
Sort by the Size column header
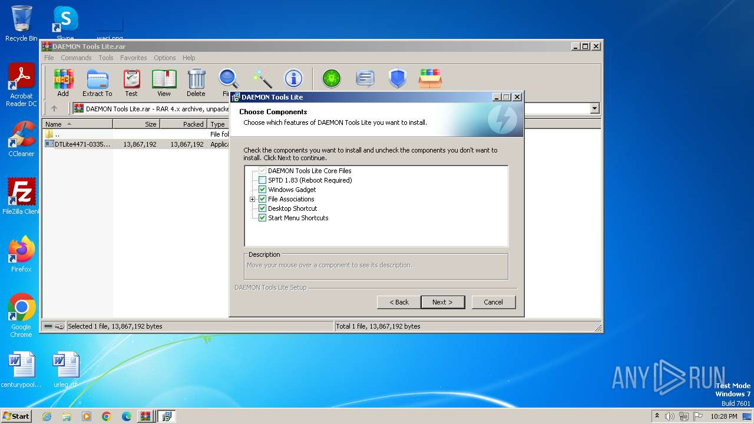136,124
